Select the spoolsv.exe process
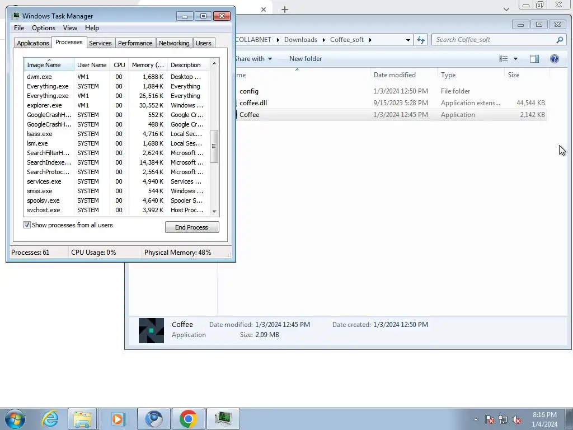573x430 pixels. (x=116, y=200)
